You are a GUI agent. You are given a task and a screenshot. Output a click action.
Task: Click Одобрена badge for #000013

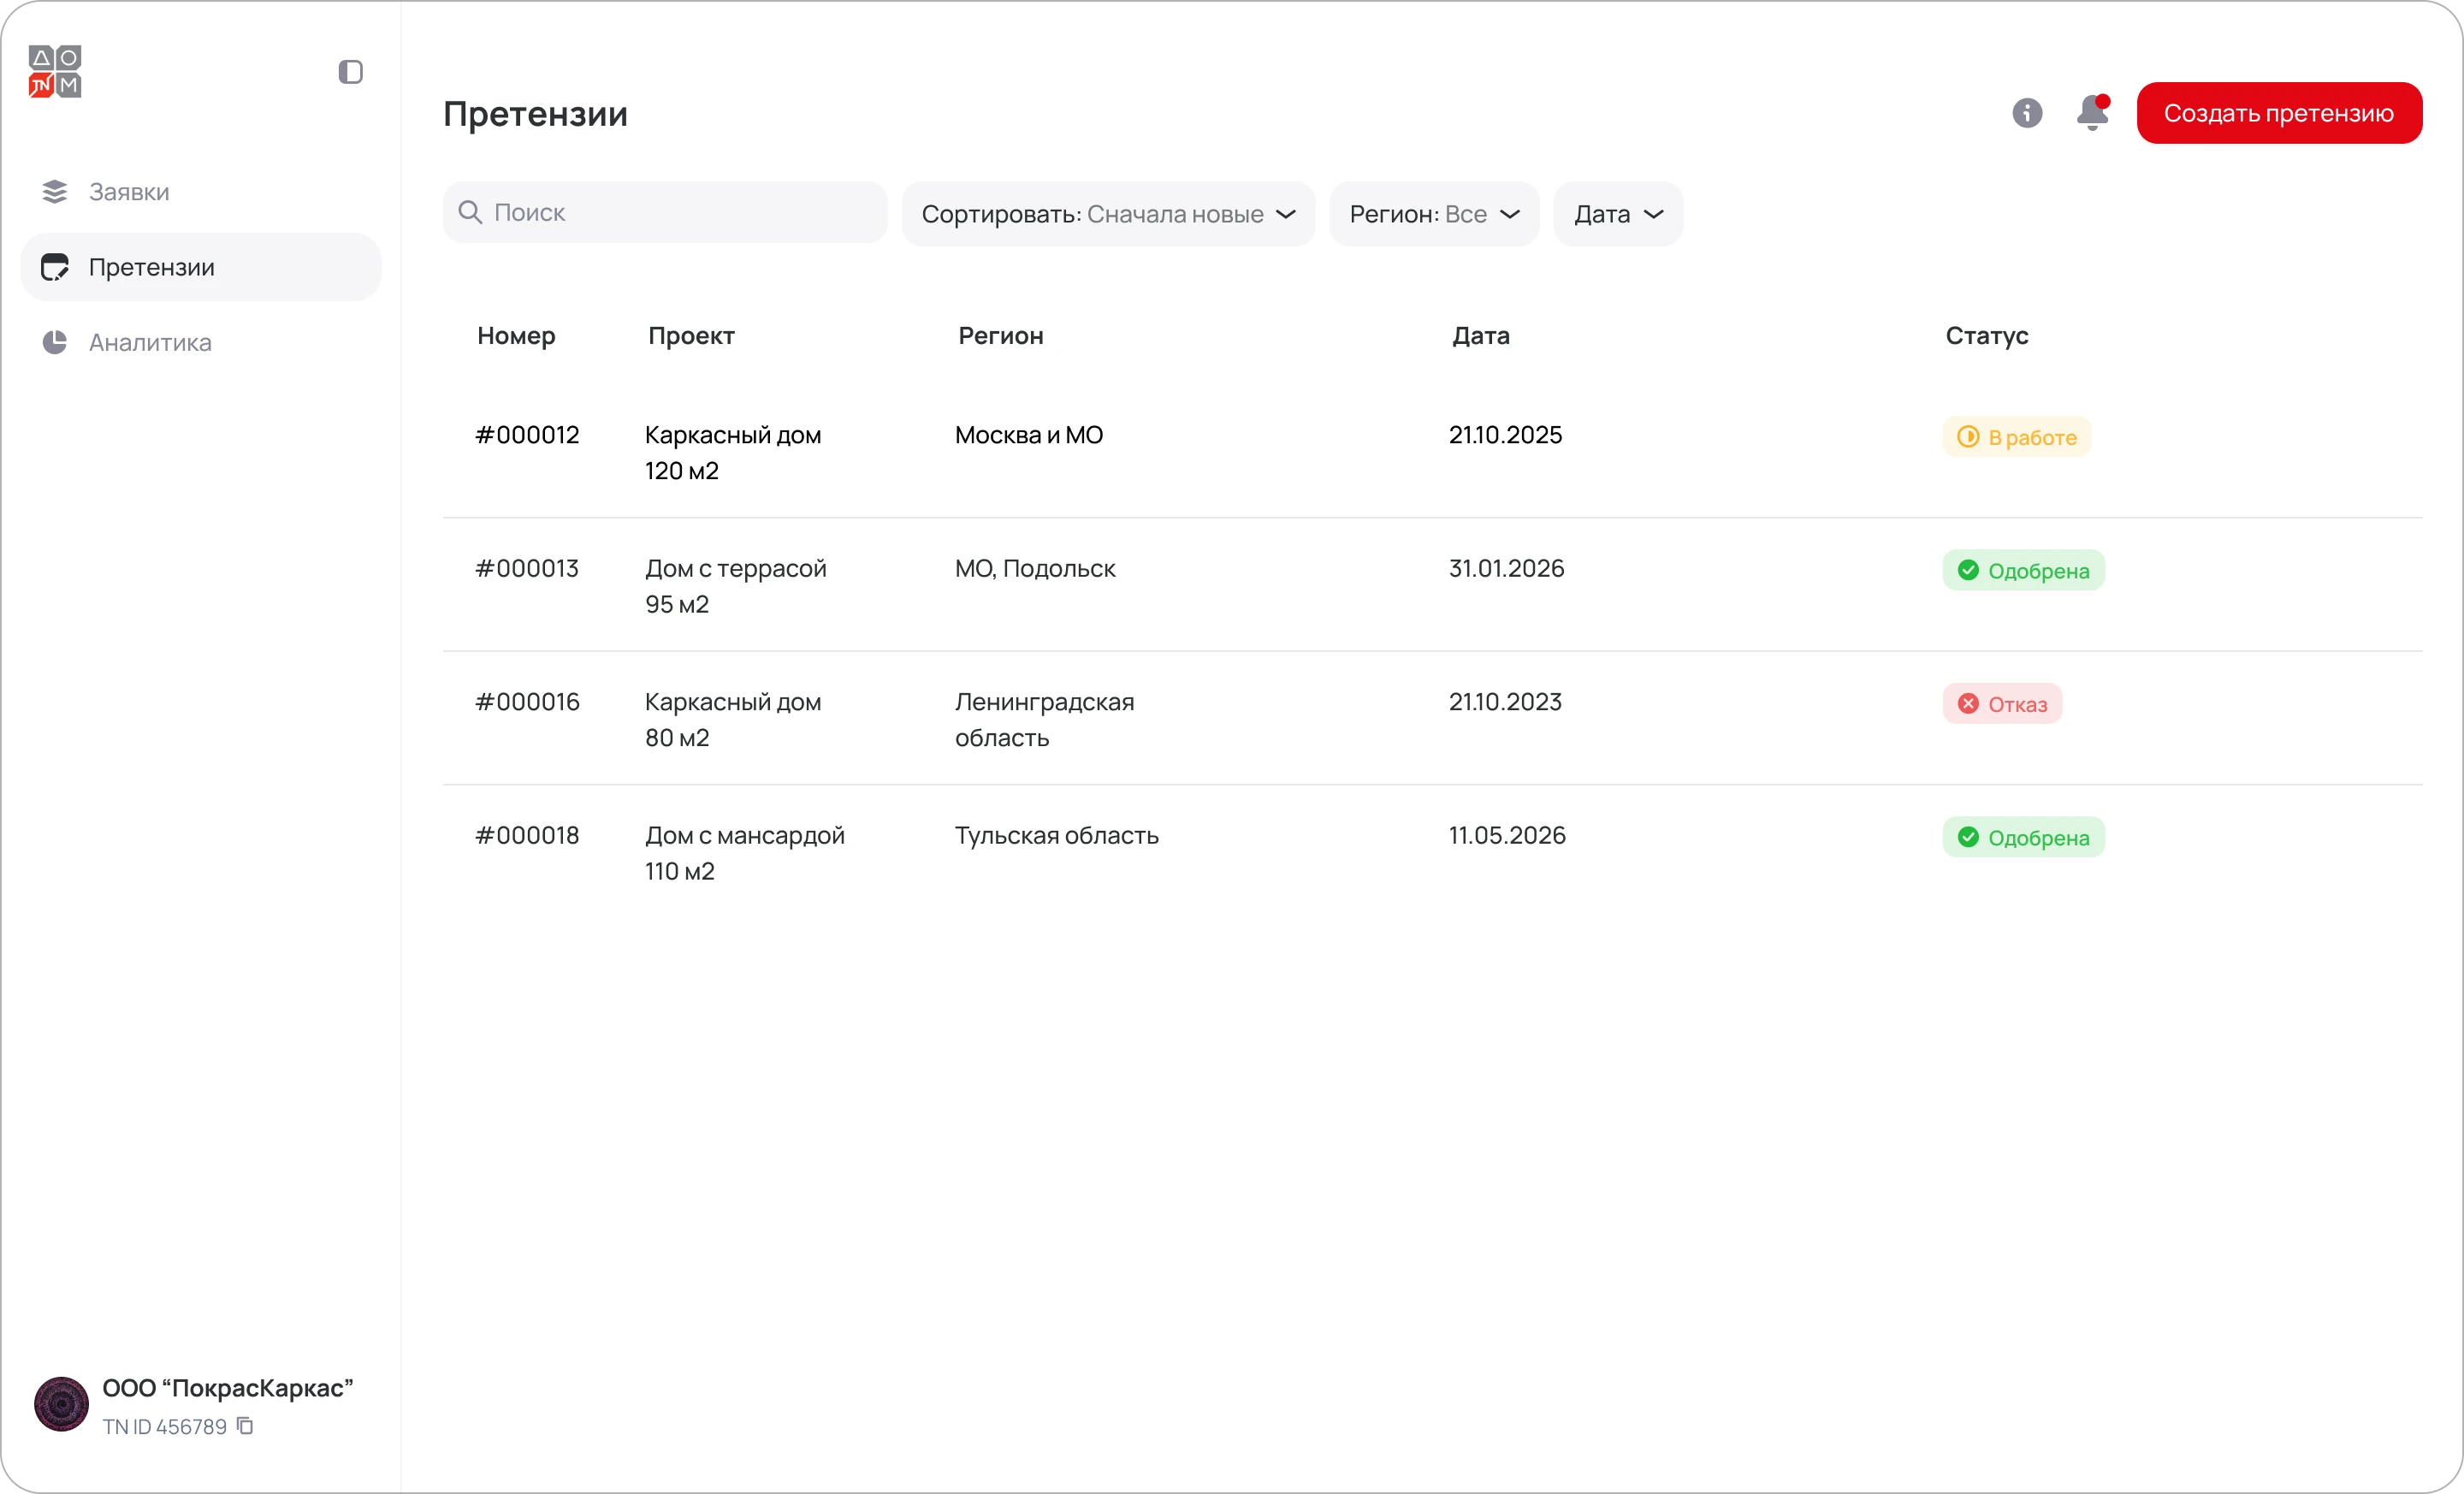point(2023,570)
